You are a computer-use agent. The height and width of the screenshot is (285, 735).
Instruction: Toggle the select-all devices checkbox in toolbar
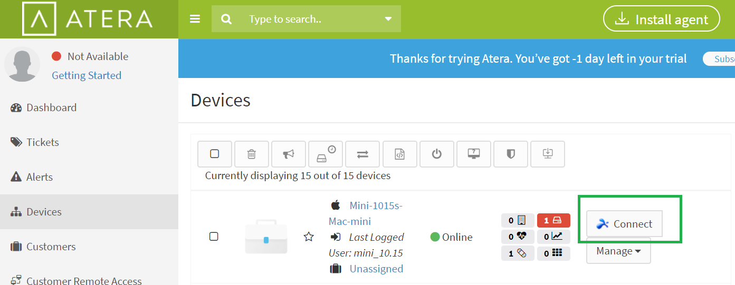(215, 154)
